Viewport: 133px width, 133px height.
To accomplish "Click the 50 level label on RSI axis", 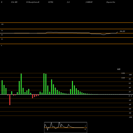I will [2, 35].
